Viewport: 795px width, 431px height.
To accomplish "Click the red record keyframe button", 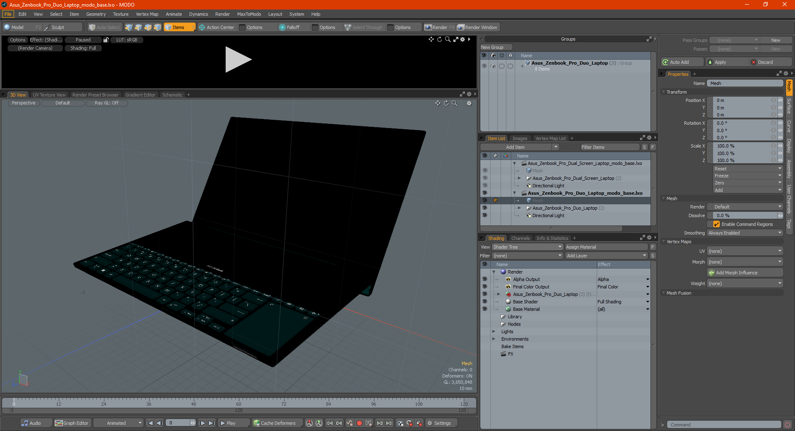I will point(359,423).
